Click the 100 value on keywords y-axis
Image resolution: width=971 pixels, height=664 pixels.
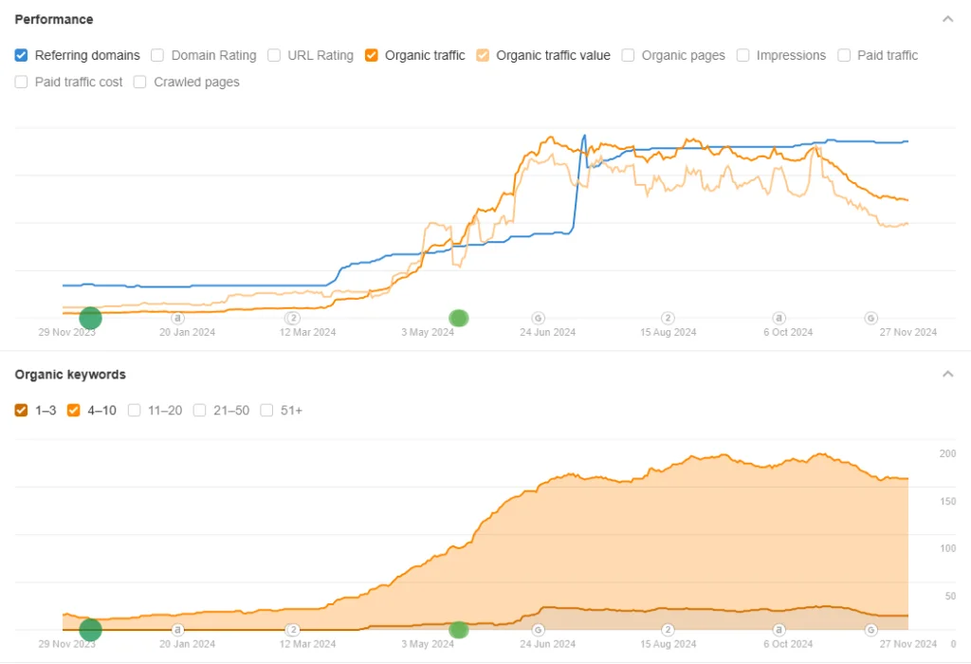click(947, 548)
